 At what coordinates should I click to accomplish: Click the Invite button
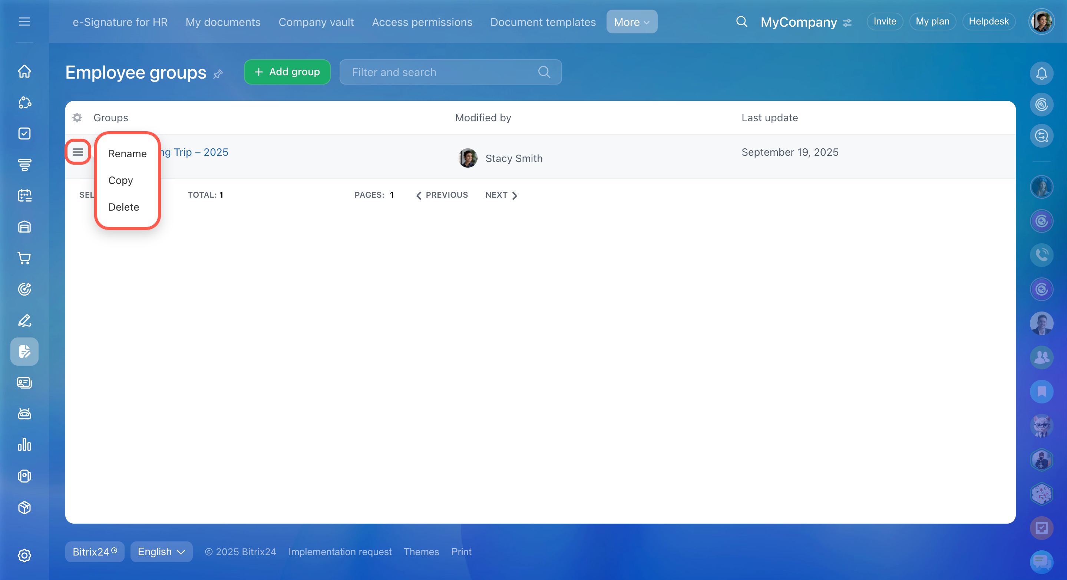click(x=885, y=22)
